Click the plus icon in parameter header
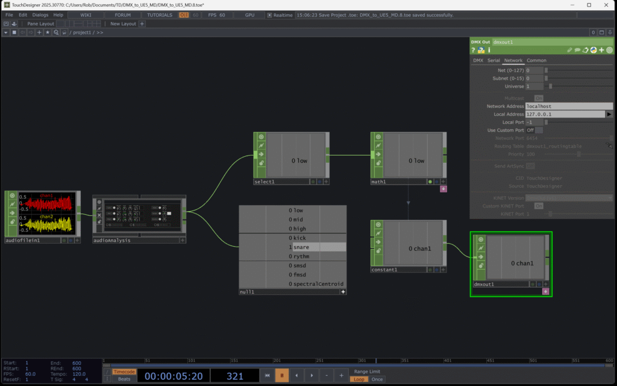Viewport: 617px width, 386px height. click(601, 50)
